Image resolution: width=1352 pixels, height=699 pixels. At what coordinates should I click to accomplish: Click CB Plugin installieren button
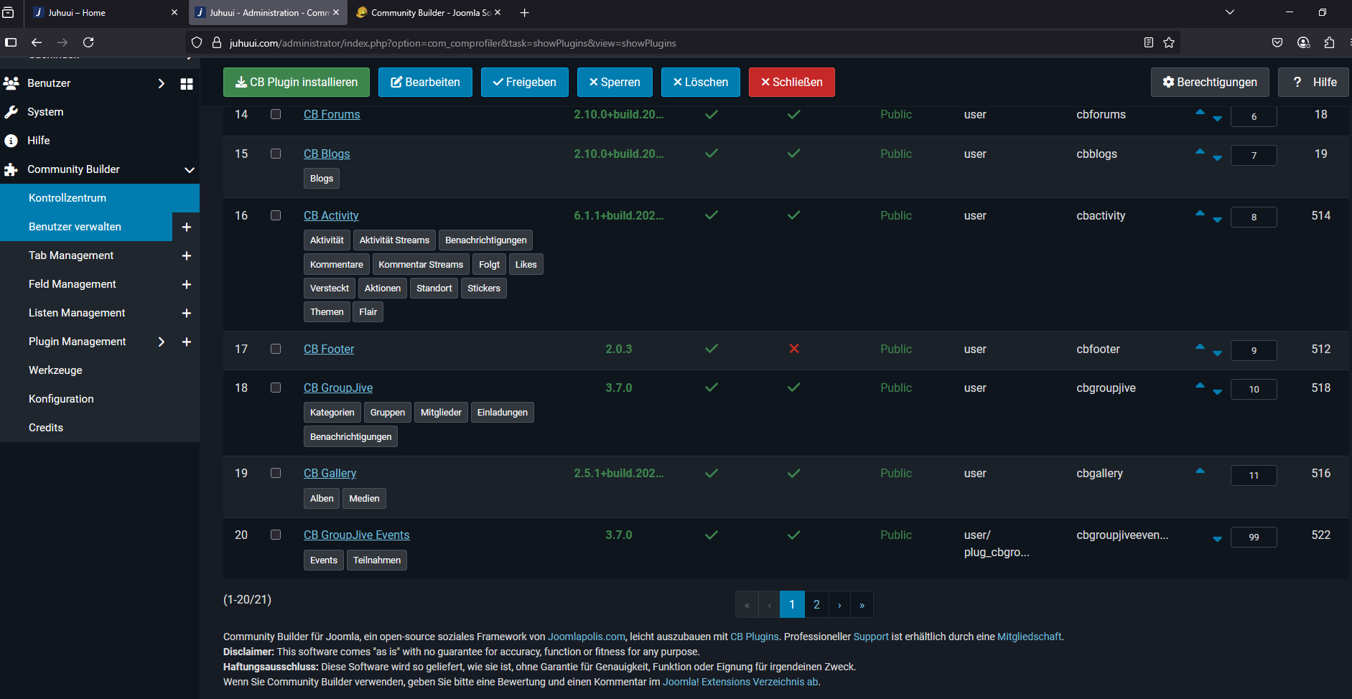(297, 82)
